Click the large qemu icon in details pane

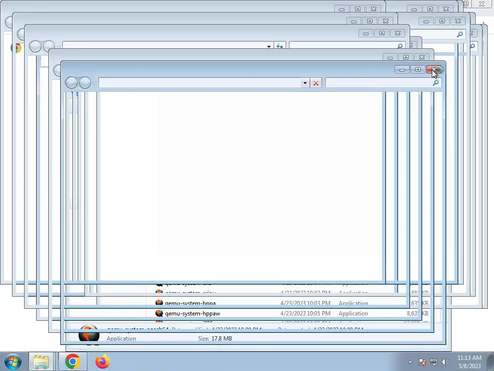click(x=89, y=335)
